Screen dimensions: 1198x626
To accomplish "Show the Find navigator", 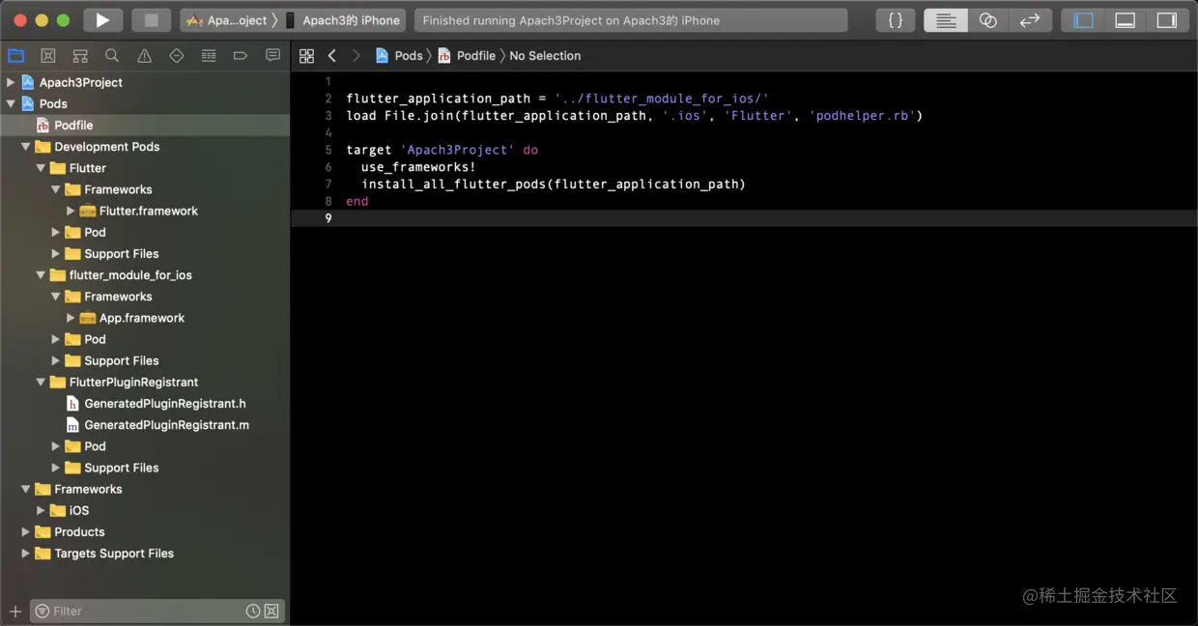I will click(x=112, y=56).
